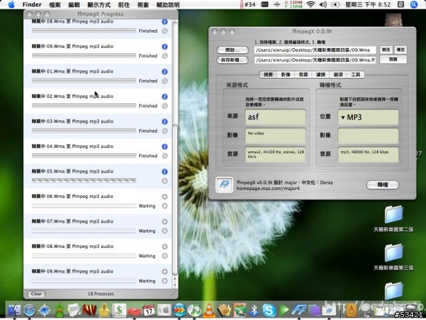
Task: Select the 天籟新樂園第三張 desktop folder
Action: click(x=393, y=257)
